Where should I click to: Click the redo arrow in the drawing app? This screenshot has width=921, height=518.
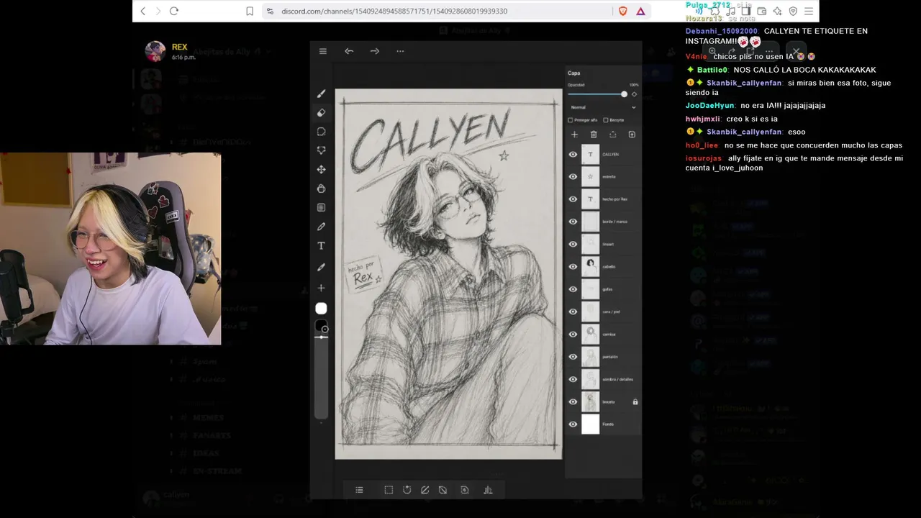[375, 51]
